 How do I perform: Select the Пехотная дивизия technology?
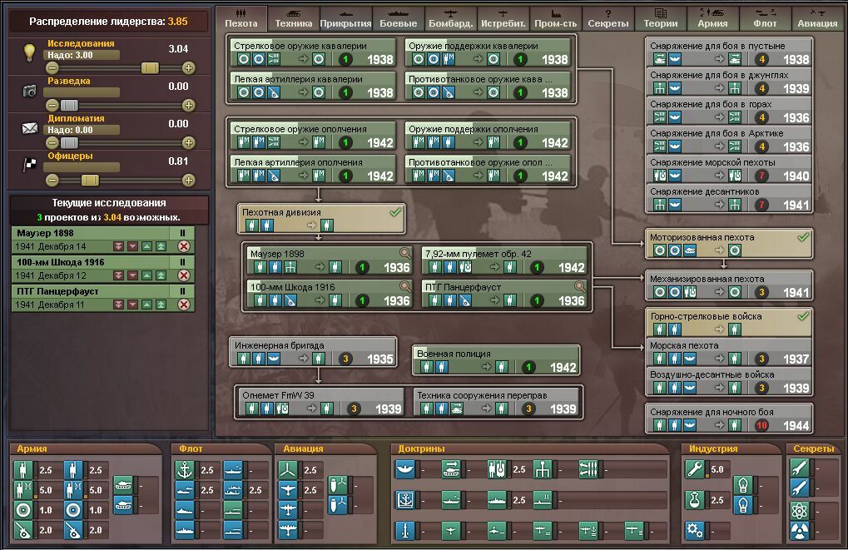pyautogui.click(x=321, y=219)
